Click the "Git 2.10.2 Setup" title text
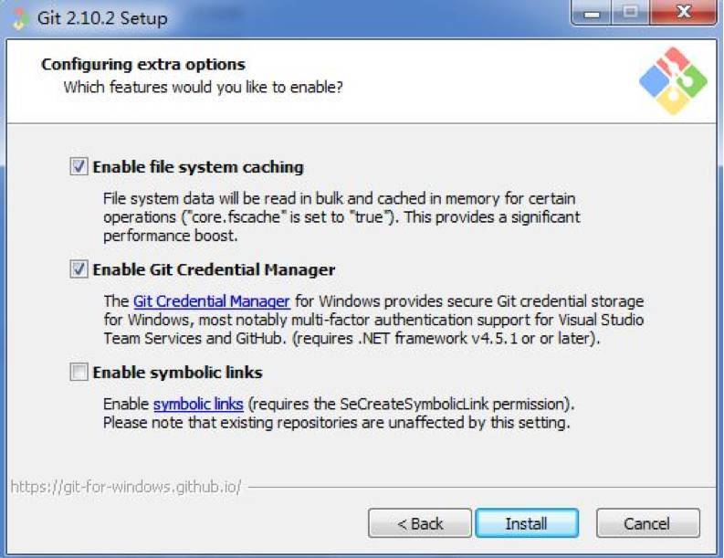This screenshot has height=558, width=724. (102, 18)
